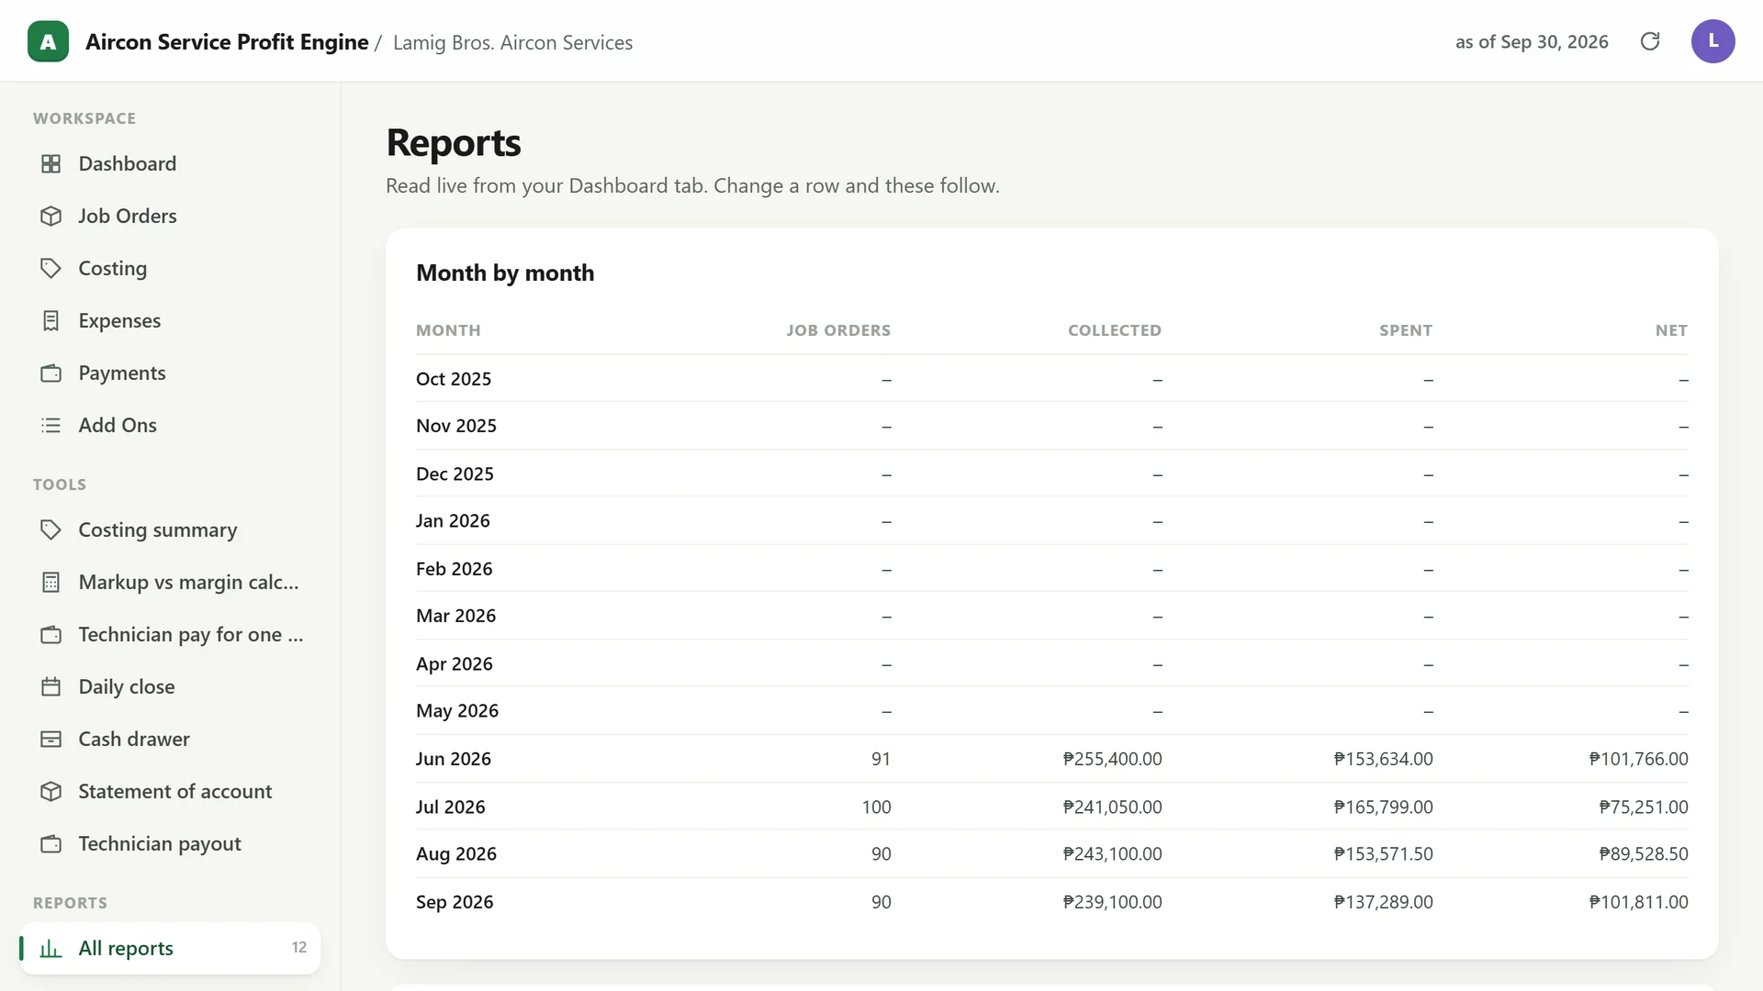The image size is (1763, 991).
Task: Click the Technician payout wallet icon
Action: (51, 843)
